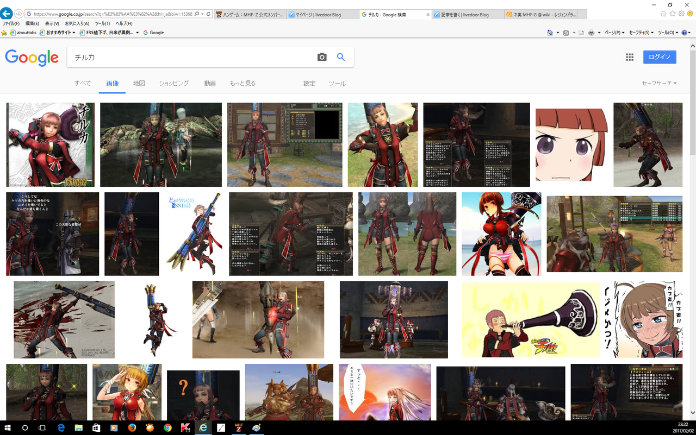
Task: Switch to the 記事を書く livedoor Blog tab
Action: (x=468, y=15)
